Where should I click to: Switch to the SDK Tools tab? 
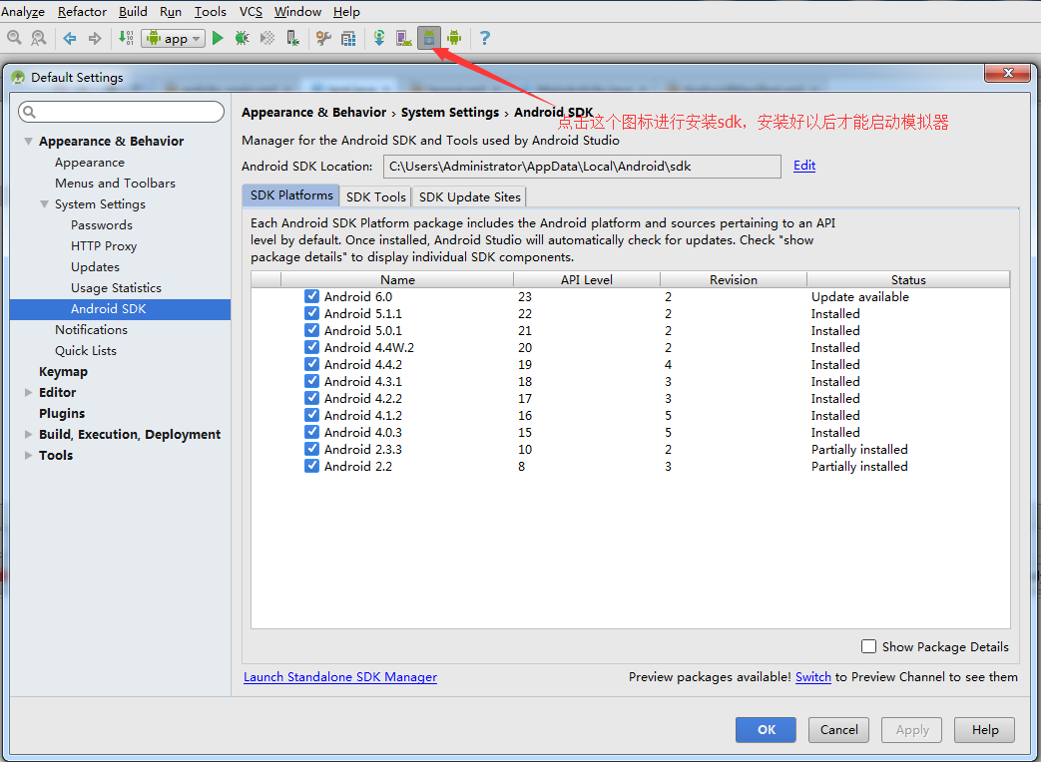pyautogui.click(x=376, y=196)
